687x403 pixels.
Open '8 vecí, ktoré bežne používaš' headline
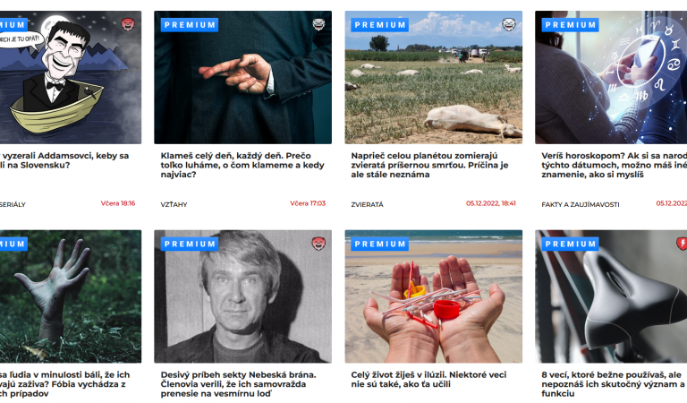(x=613, y=384)
